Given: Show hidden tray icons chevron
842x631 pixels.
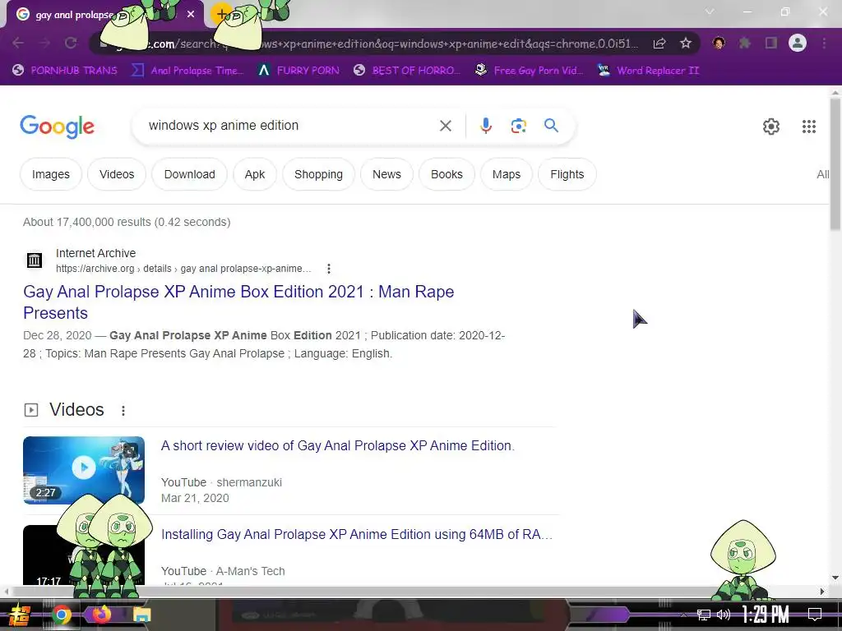Looking at the screenshot, I should point(683,615).
